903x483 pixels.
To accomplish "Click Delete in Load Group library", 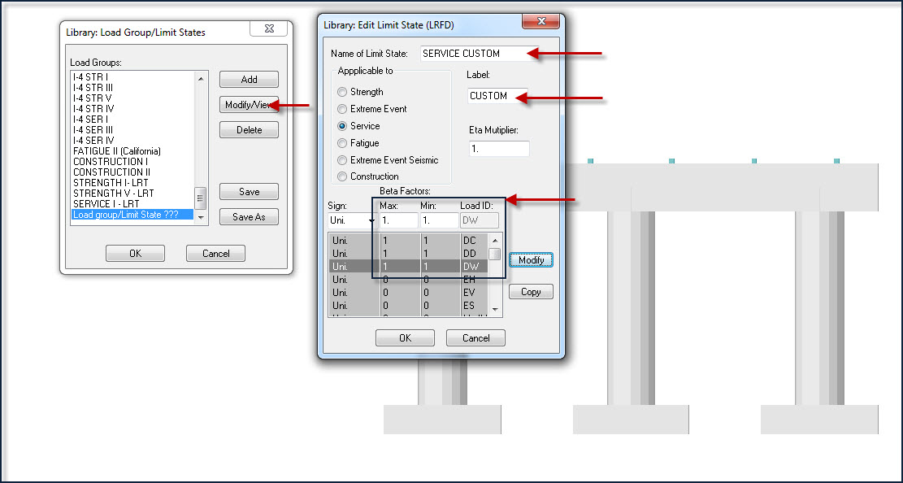I will click(x=249, y=129).
